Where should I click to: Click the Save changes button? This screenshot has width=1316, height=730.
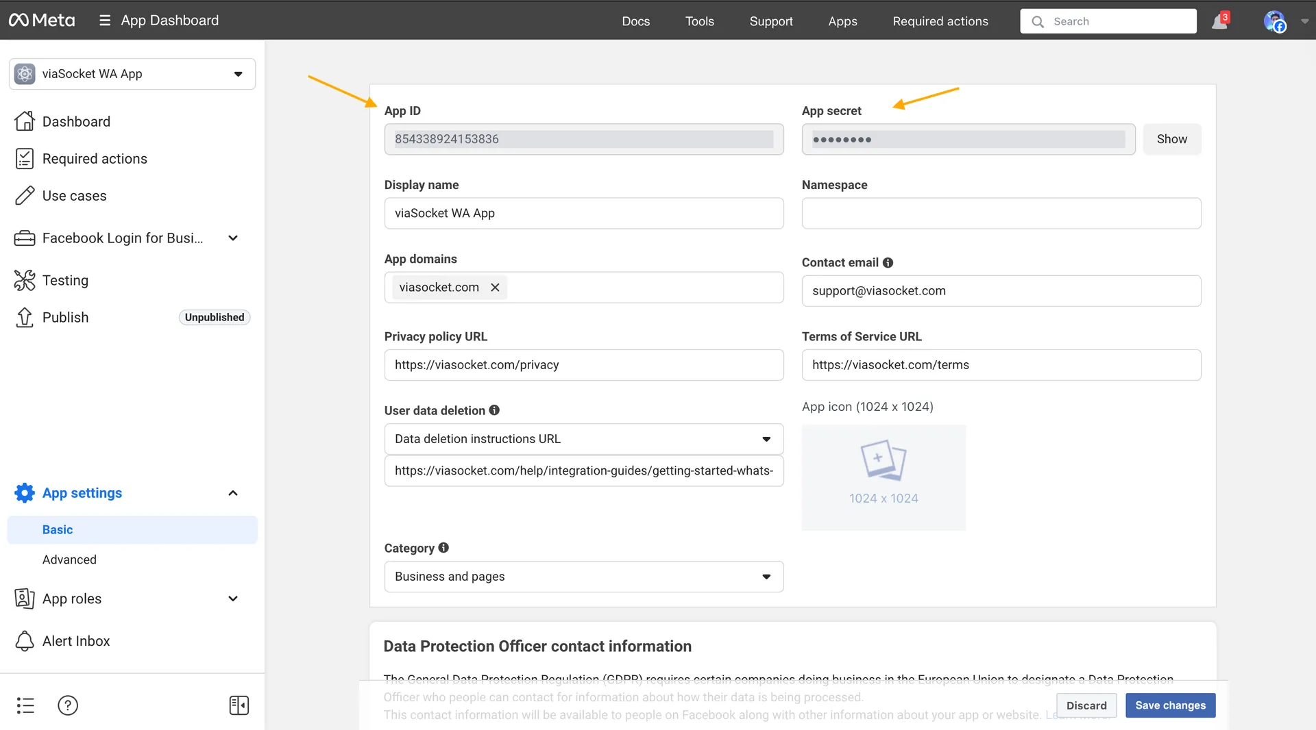[x=1170, y=705]
